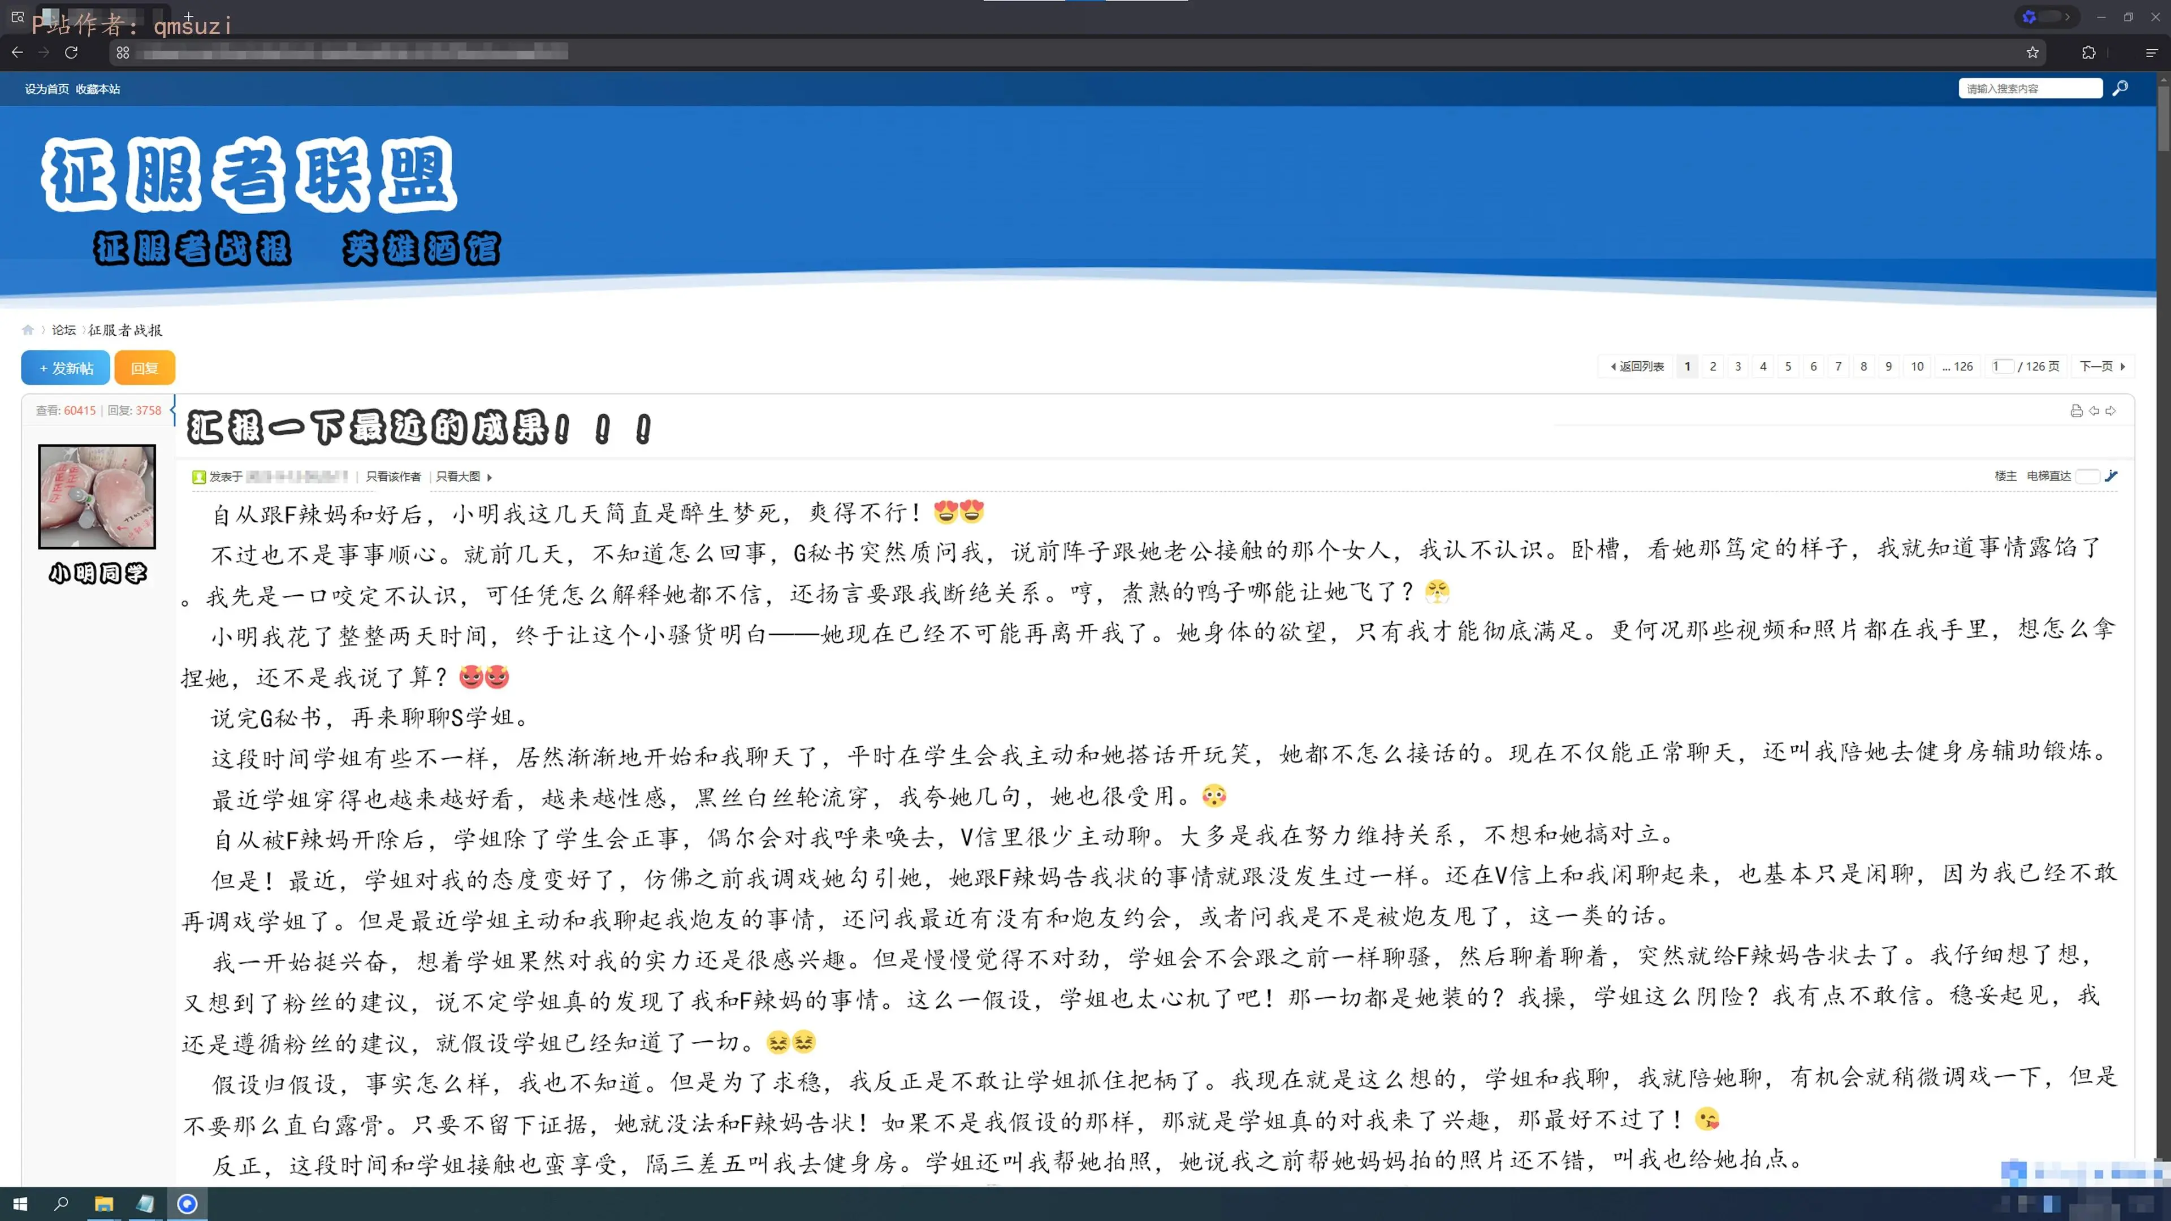The image size is (2171, 1221).
Task: Open Windows taskbar search
Action: (x=62, y=1204)
